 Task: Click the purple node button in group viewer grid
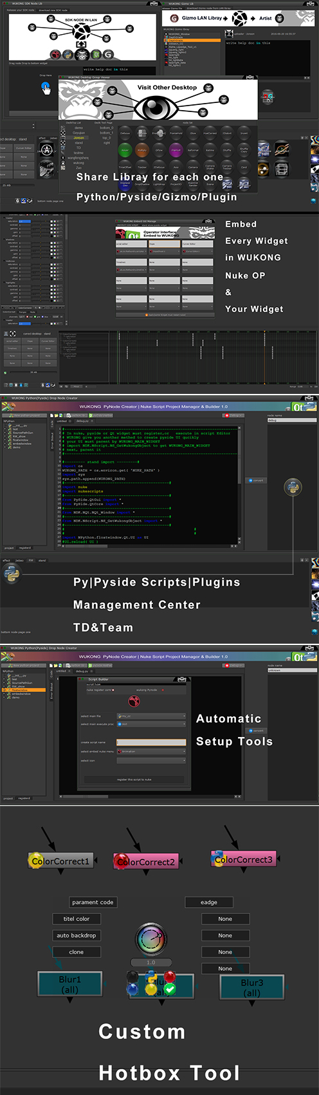(176, 150)
